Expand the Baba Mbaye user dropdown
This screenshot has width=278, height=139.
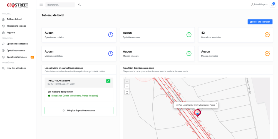coord(260,4)
